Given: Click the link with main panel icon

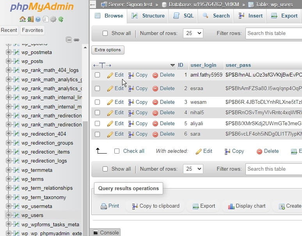Looking at the screenshot, I should [76, 40].
